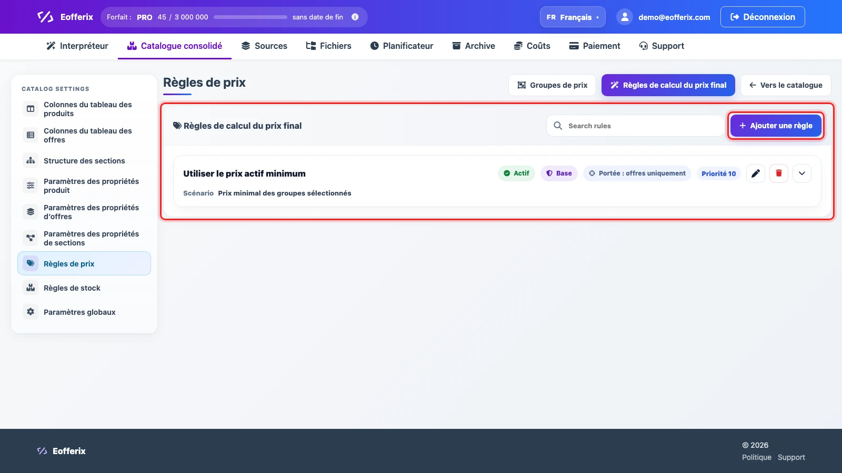The width and height of the screenshot is (842, 473).
Task: Click rule title Utiliser le prix actif minimum
Action: click(x=244, y=173)
